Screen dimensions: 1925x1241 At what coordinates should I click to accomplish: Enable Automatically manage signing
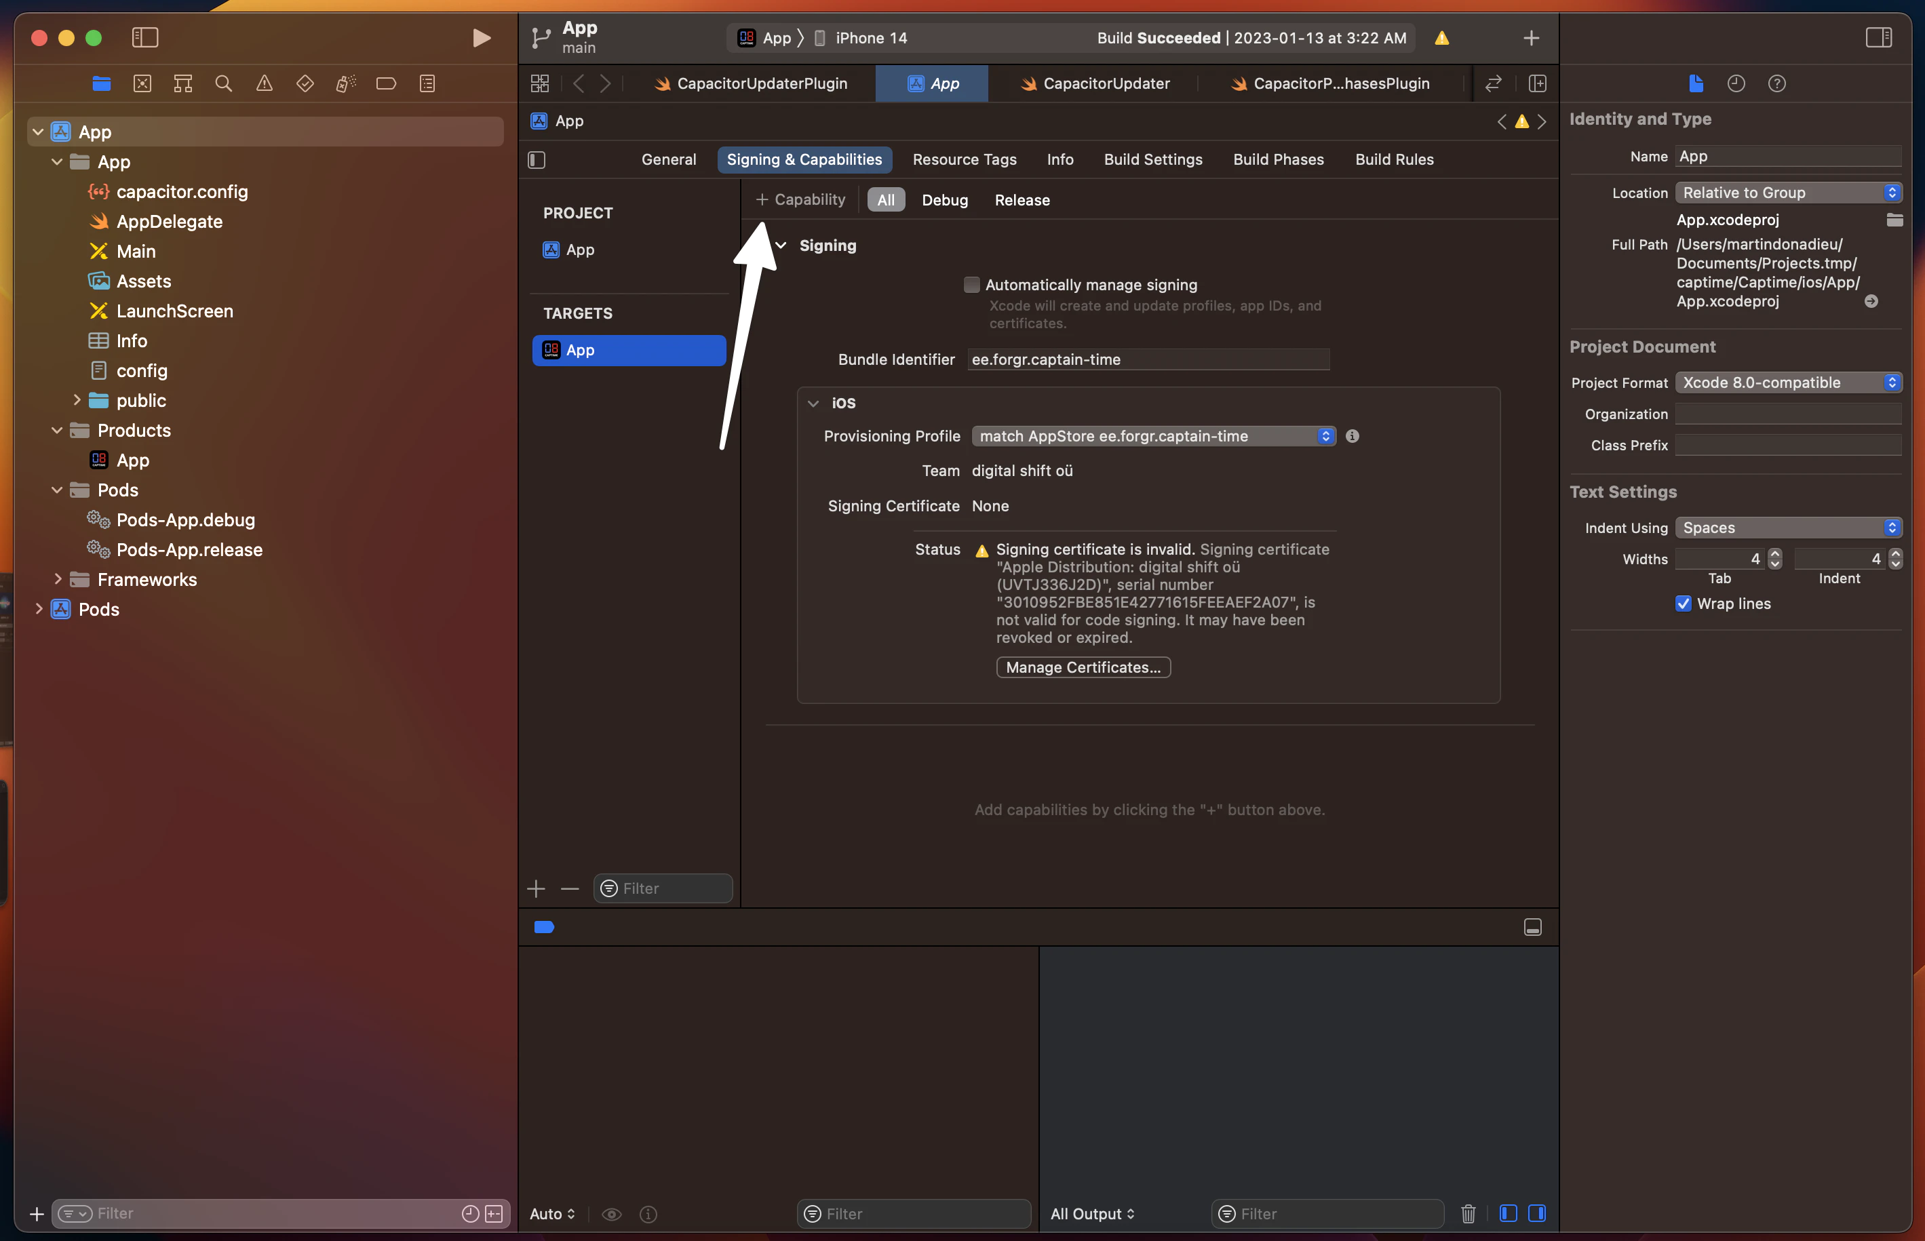click(x=971, y=283)
